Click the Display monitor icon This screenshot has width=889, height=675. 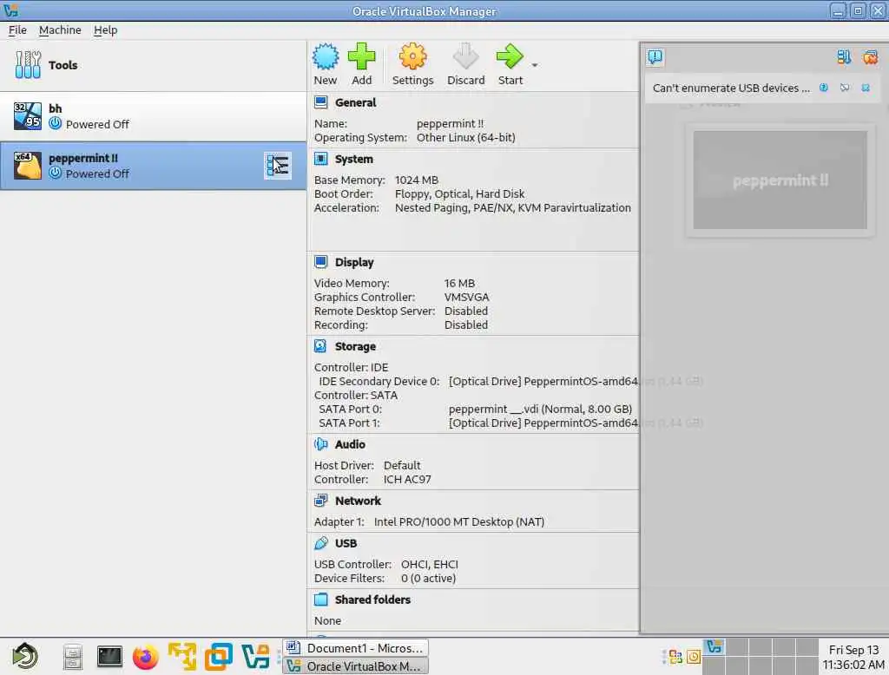[x=321, y=262]
